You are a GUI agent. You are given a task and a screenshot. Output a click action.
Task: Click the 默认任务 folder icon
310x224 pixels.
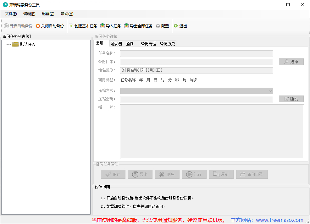[15, 44]
